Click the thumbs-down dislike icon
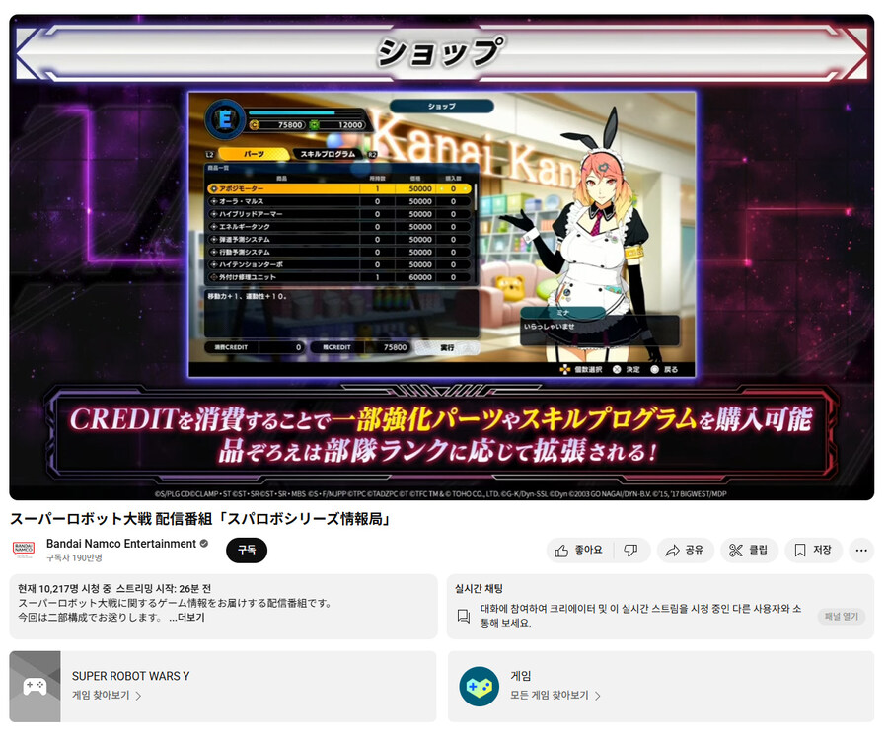This screenshot has width=888, height=740. tap(630, 551)
